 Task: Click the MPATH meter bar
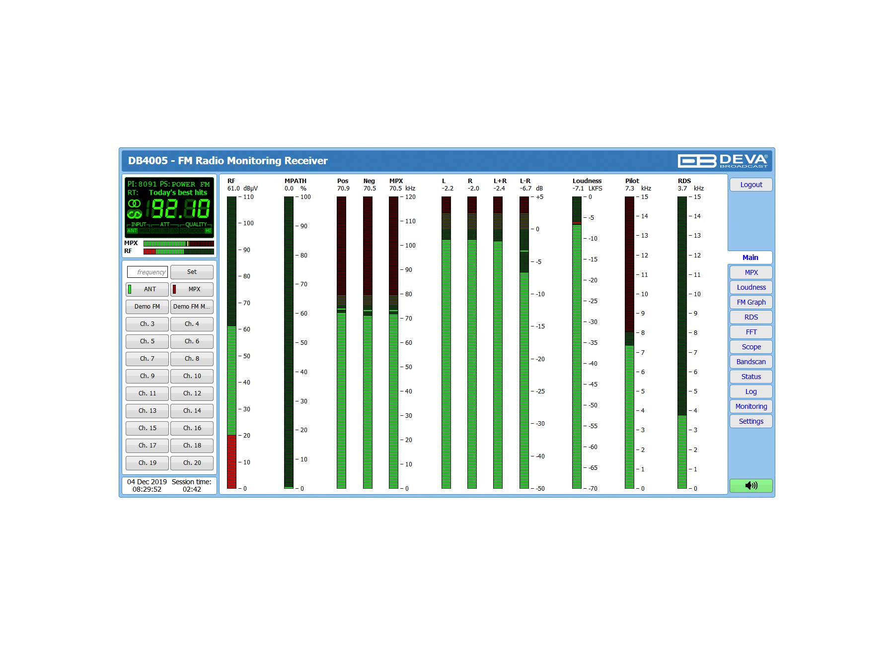point(289,342)
